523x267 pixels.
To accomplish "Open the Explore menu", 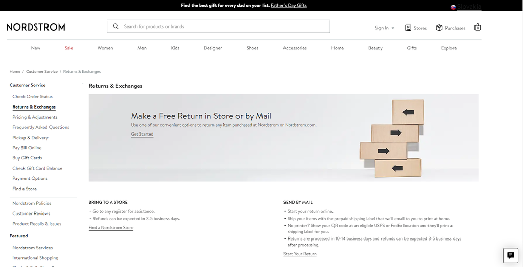I will point(449,48).
